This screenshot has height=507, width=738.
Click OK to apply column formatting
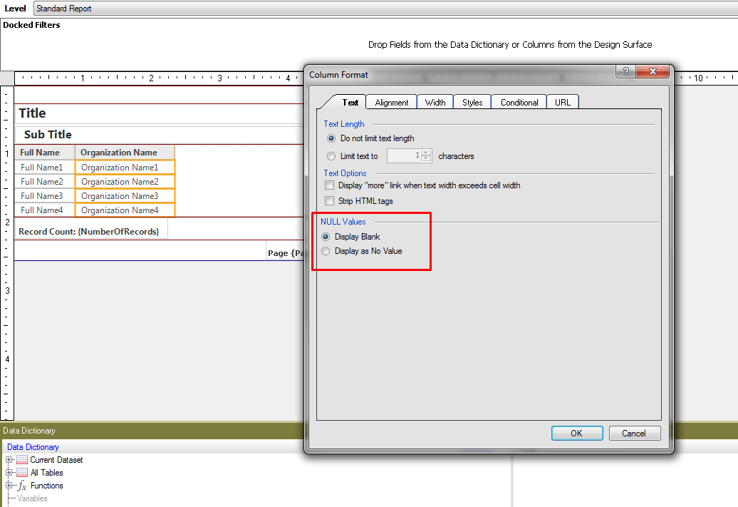pos(577,433)
